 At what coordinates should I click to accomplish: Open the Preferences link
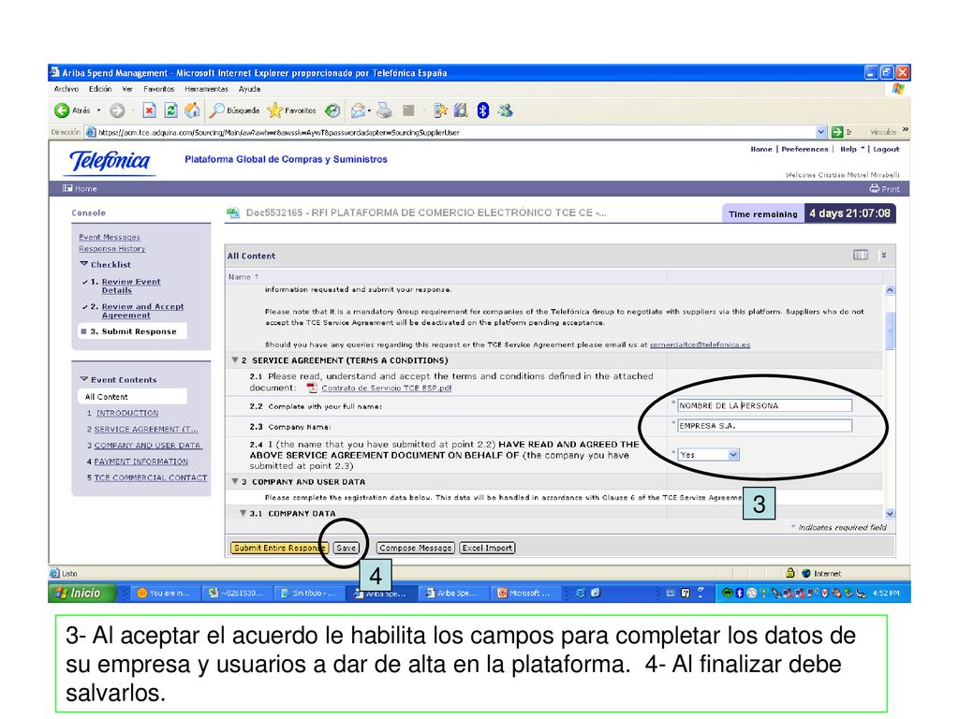point(804,149)
